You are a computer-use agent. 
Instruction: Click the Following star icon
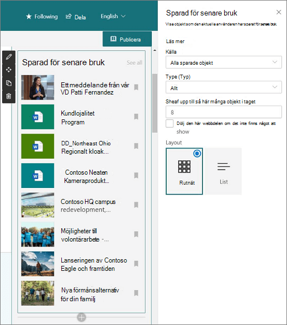pos(29,17)
